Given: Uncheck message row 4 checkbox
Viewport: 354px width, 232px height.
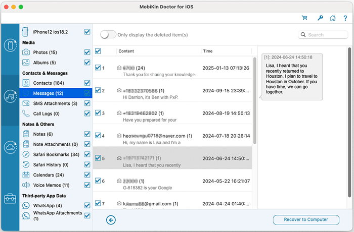Looking at the screenshot, I should (98, 135).
